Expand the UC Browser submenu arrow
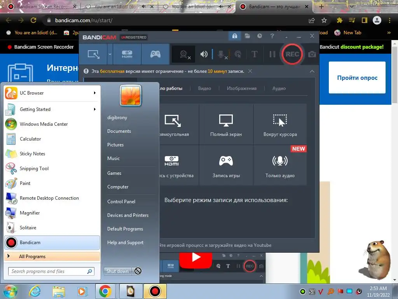Viewport: 398px width, 299px height. (x=95, y=93)
